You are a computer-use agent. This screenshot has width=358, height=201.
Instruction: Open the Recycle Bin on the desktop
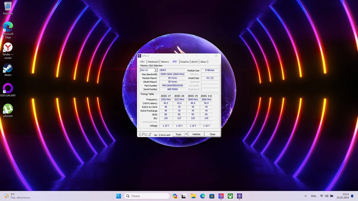tap(8, 7)
